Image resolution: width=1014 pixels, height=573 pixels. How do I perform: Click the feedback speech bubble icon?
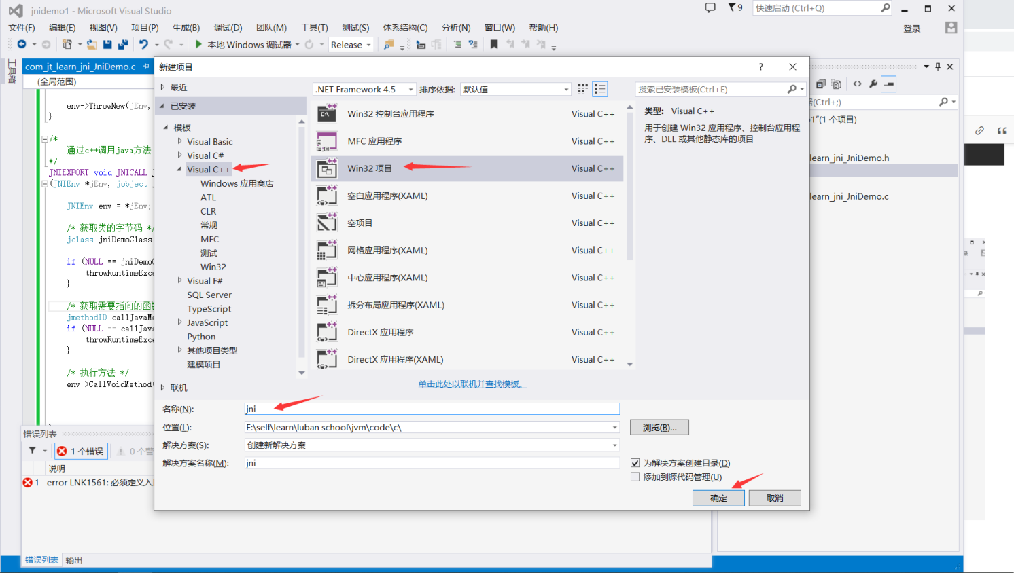710,7
